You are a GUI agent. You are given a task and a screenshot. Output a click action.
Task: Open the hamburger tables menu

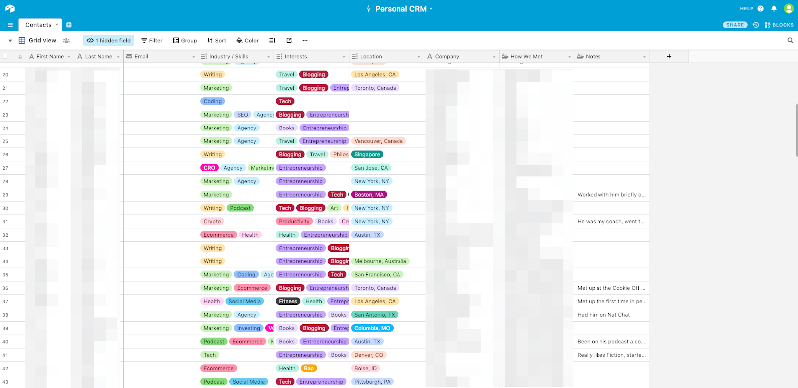[10, 25]
